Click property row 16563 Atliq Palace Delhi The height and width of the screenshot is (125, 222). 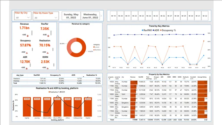coord(158,95)
